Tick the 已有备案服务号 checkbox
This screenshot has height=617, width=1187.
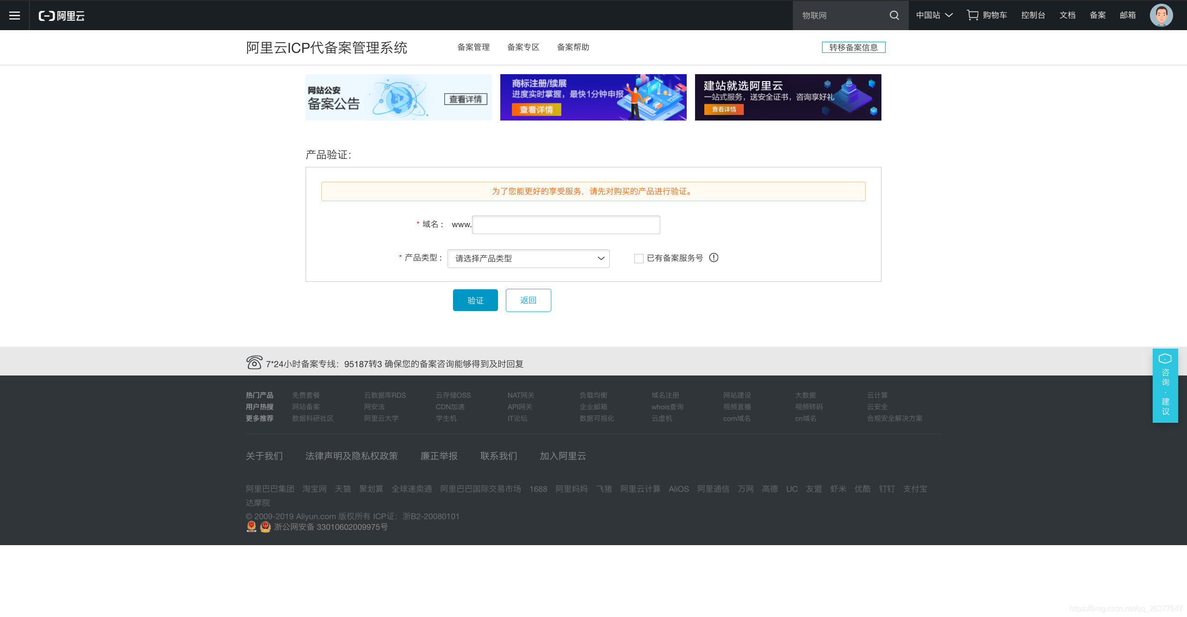(638, 258)
